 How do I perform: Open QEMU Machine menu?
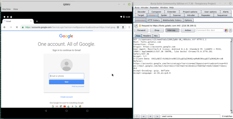point(6,9)
